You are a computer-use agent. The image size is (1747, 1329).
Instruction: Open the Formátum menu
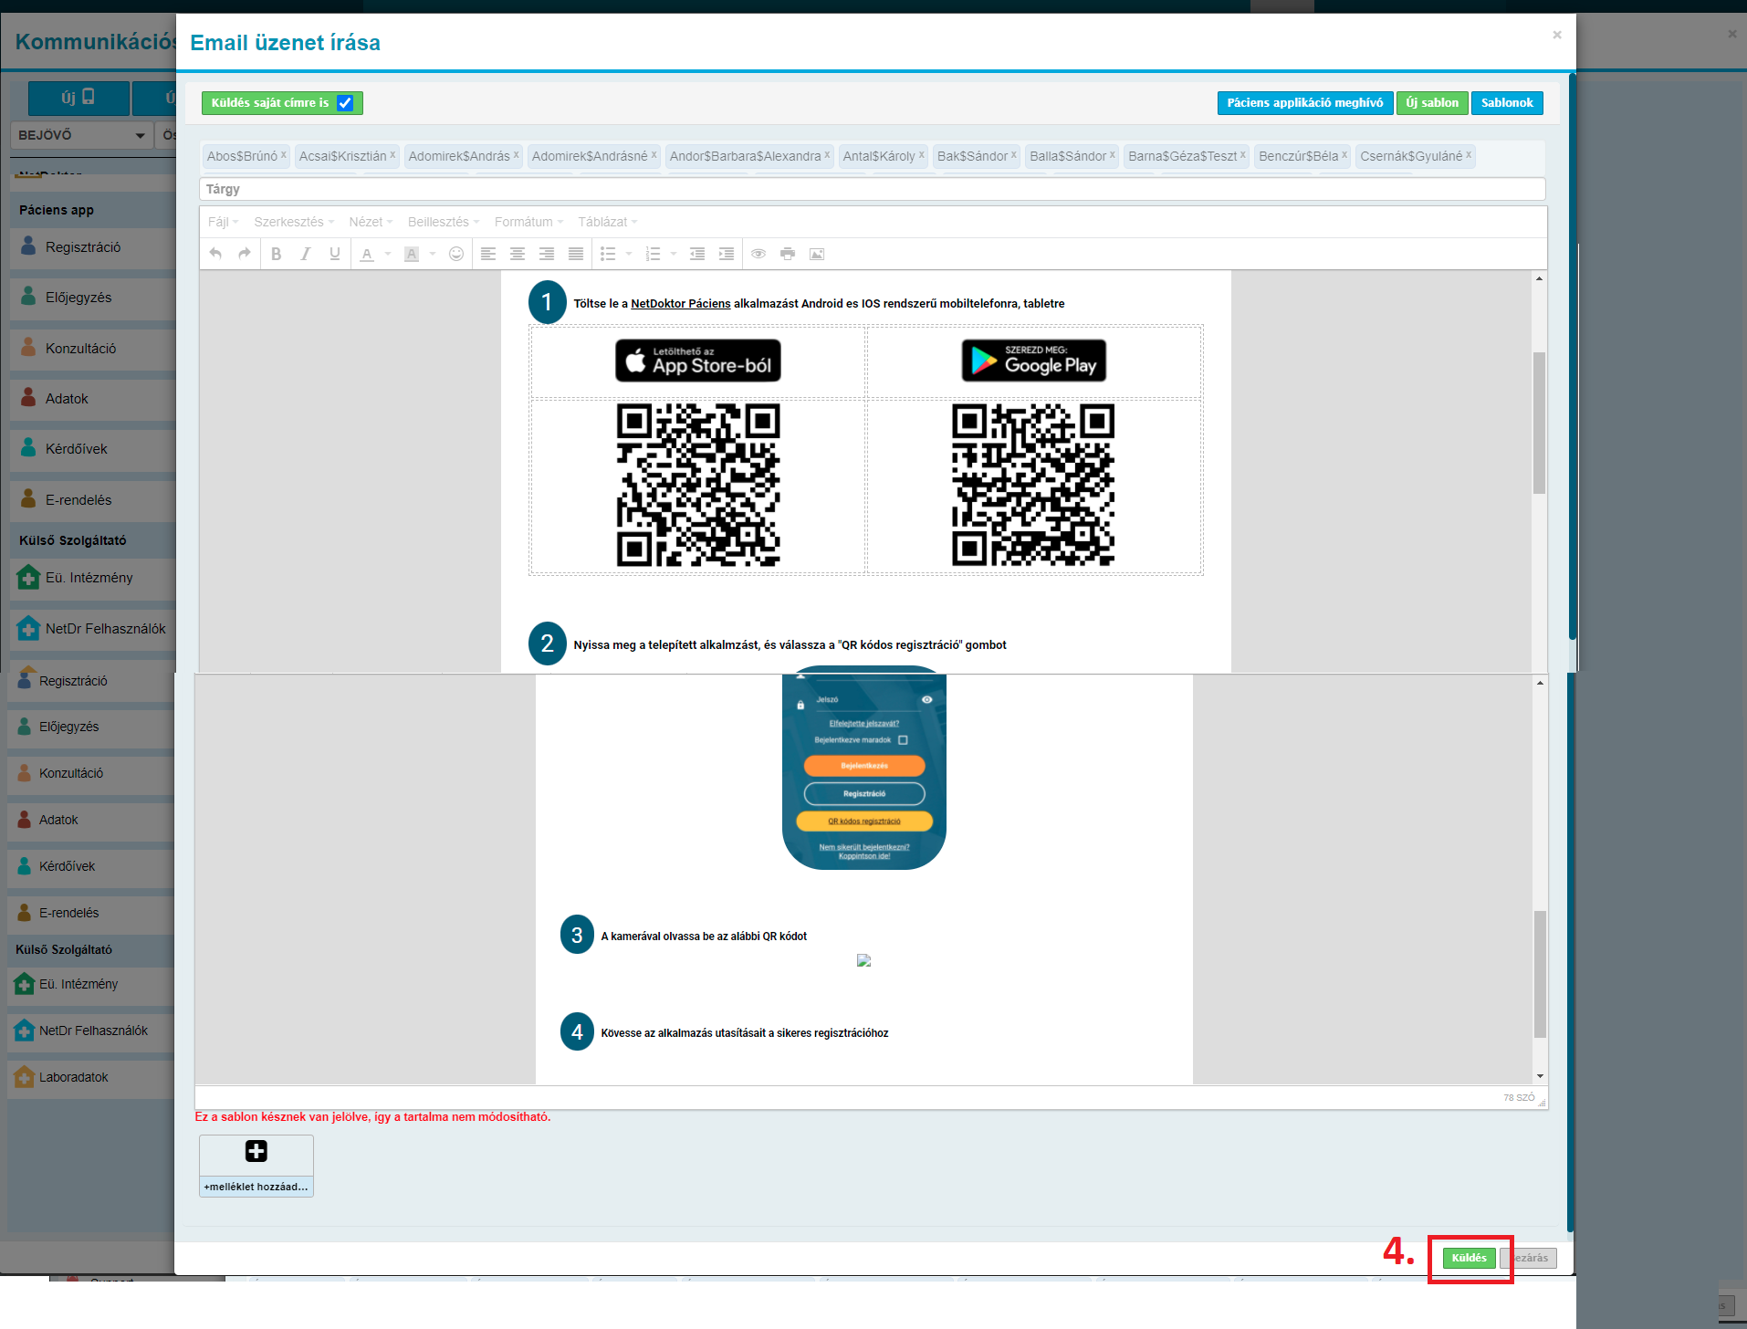(x=529, y=222)
